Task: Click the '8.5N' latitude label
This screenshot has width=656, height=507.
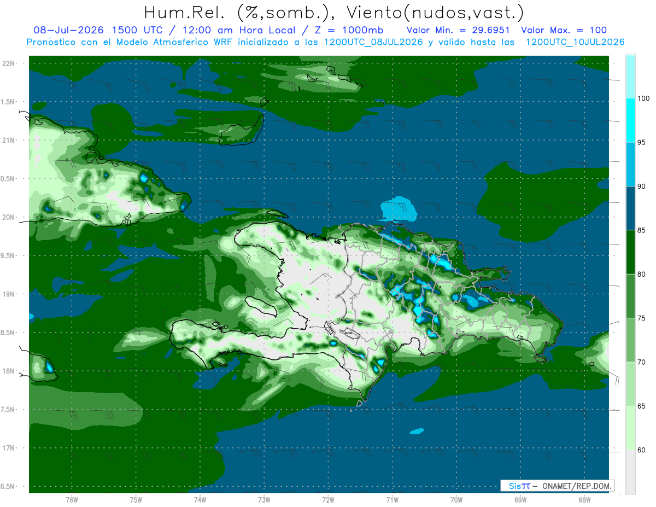Action: (8, 333)
